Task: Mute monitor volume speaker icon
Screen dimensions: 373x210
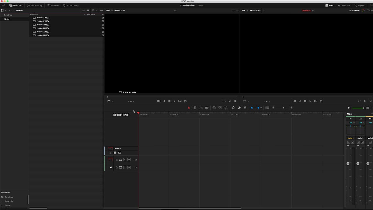Action: coord(349,108)
